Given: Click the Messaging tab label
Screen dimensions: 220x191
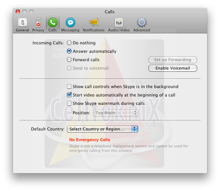Looking at the screenshot, I should (x=70, y=30).
